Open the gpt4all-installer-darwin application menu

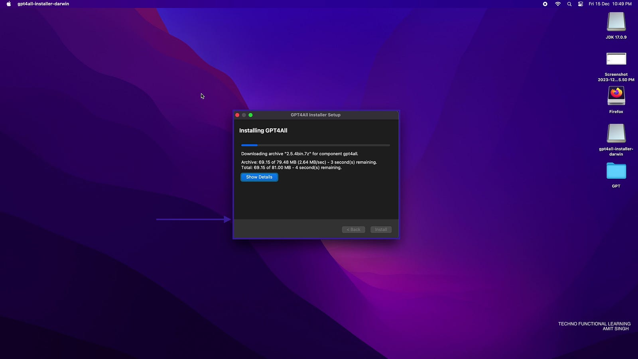[43, 4]
